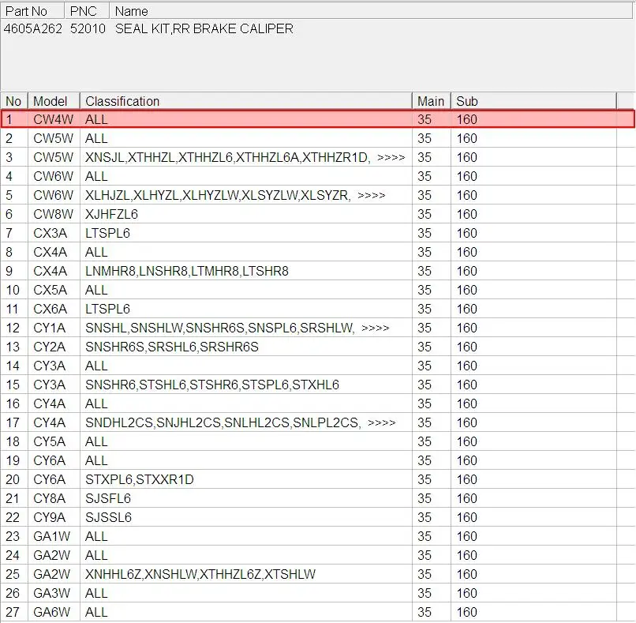Expand the >>>> in row 3 classification
Screen dimensions: 636x623
pos(391,157)
